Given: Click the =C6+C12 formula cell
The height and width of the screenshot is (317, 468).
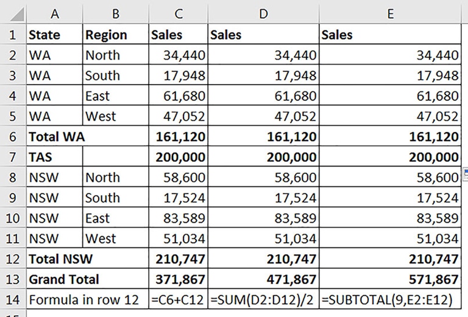Looking at the screenshot, I should 178,299.
